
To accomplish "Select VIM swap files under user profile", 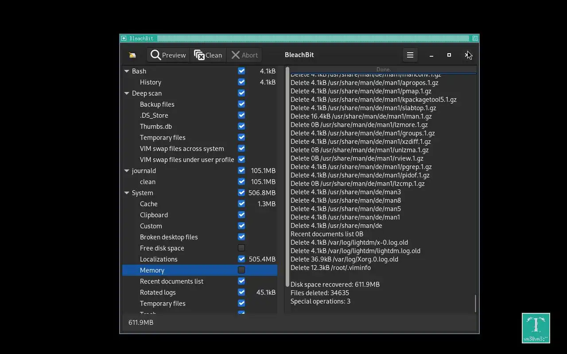I will coord(200,159).
